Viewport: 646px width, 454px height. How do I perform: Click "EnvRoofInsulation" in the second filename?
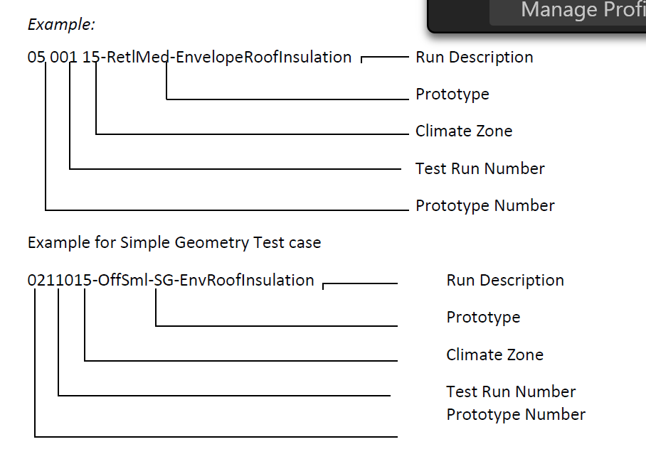tap(247, 280)
